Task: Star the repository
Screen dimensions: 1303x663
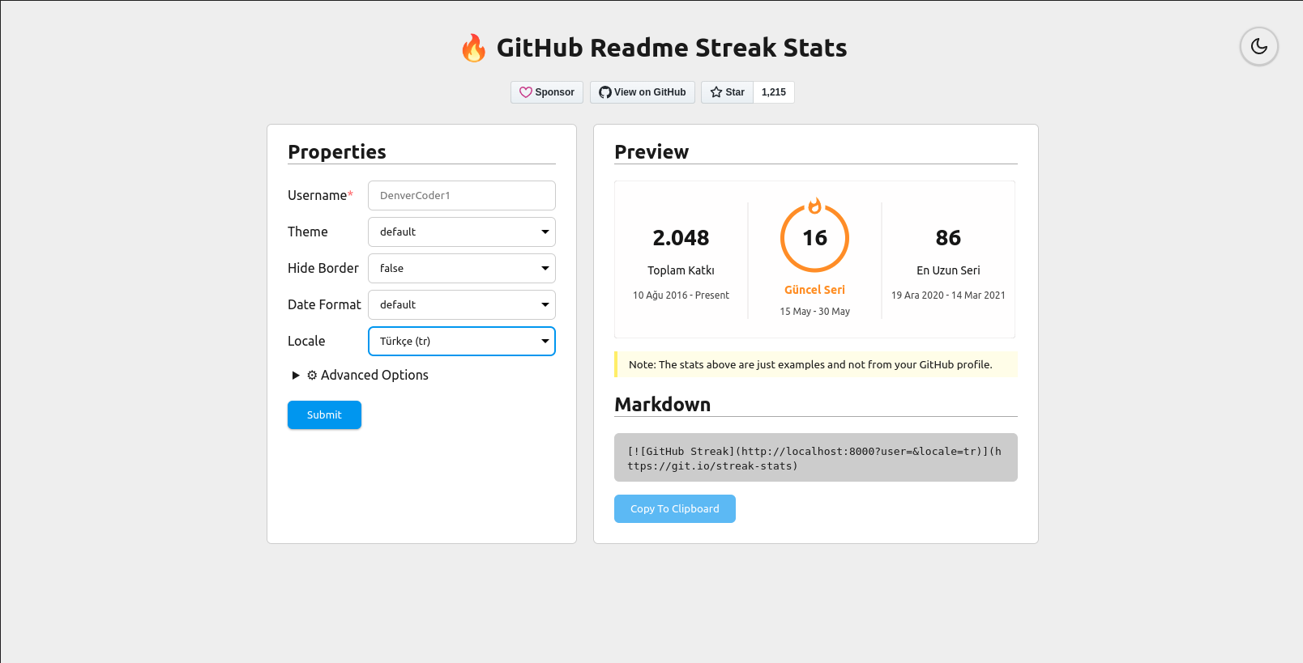Action: [x=727, y=92]
